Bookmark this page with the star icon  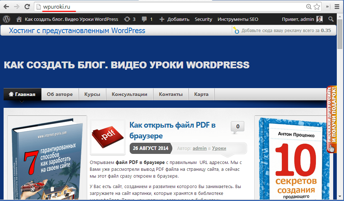[317, 6]
